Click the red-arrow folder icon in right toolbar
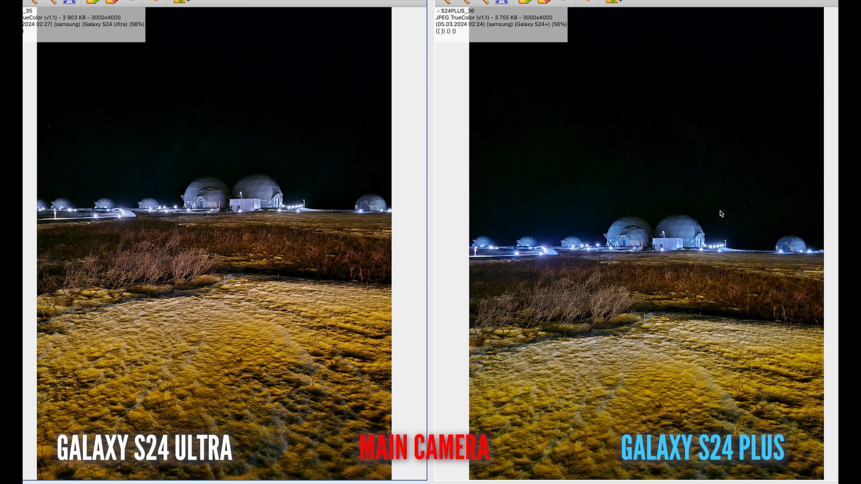 click(544, 2)
